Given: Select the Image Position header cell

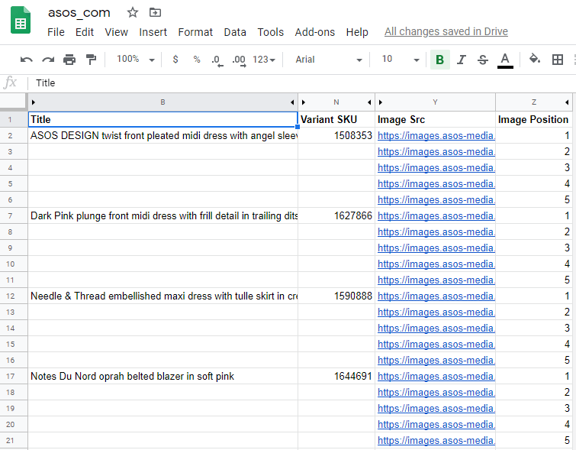Looking at the screenshot, I should point(533,120).
